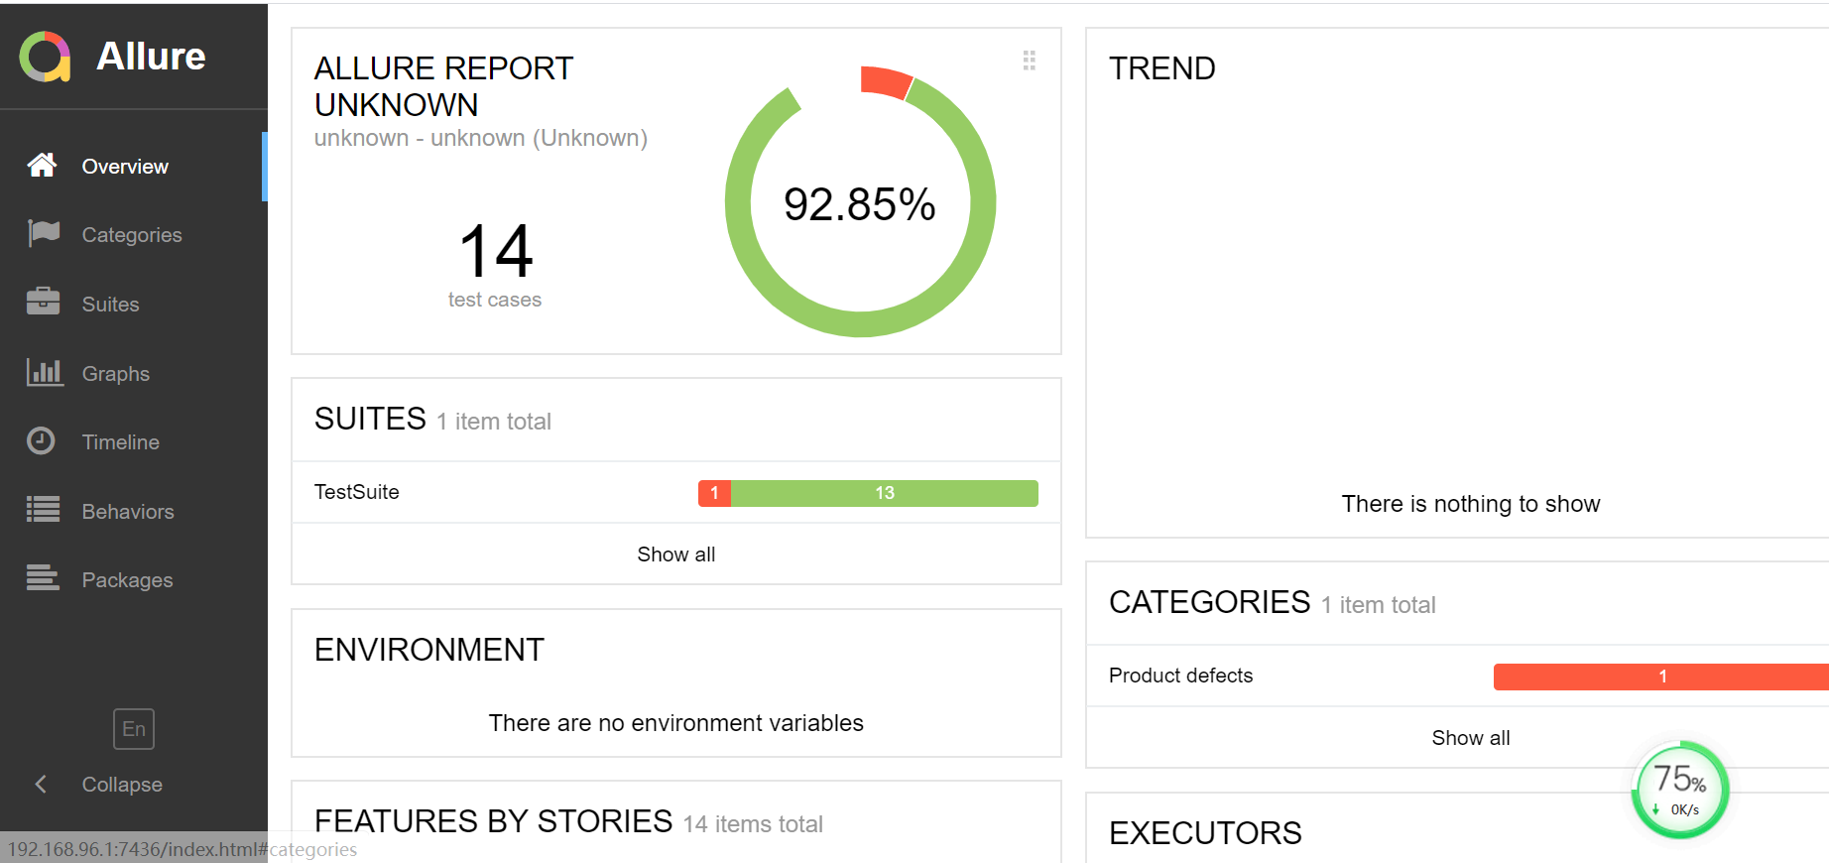
Task: Click the red failed segment showing 1
Action: tap(714, 493)
